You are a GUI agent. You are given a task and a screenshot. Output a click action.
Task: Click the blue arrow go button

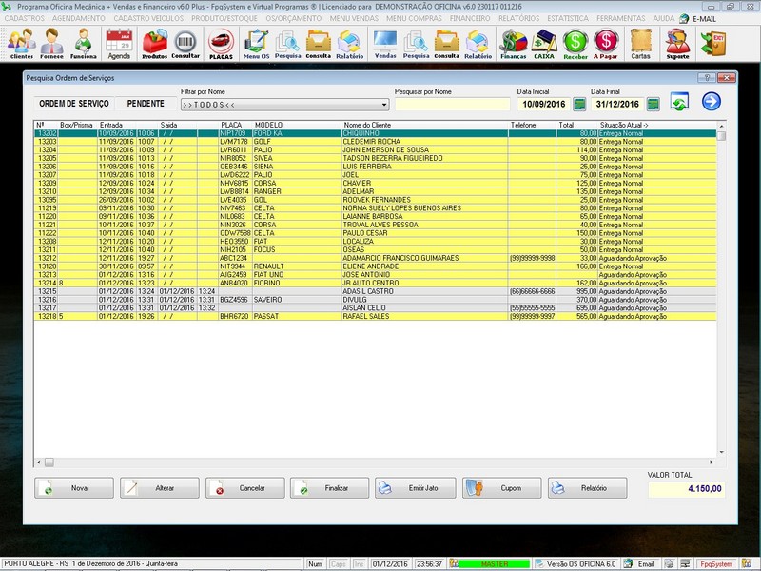tap(711, 101)
